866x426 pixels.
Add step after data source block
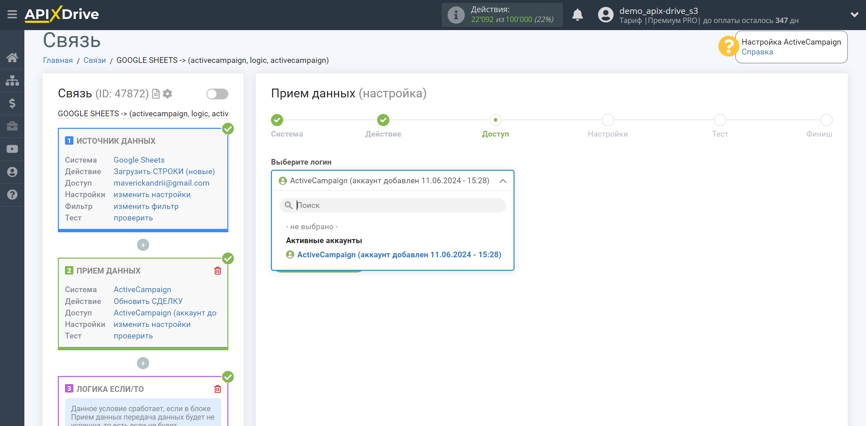(x=143, y=245)
